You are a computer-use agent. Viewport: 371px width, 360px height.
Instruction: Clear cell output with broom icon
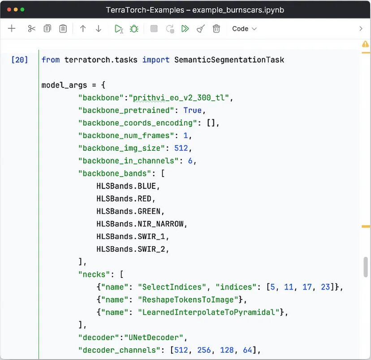tap(200, 28)
